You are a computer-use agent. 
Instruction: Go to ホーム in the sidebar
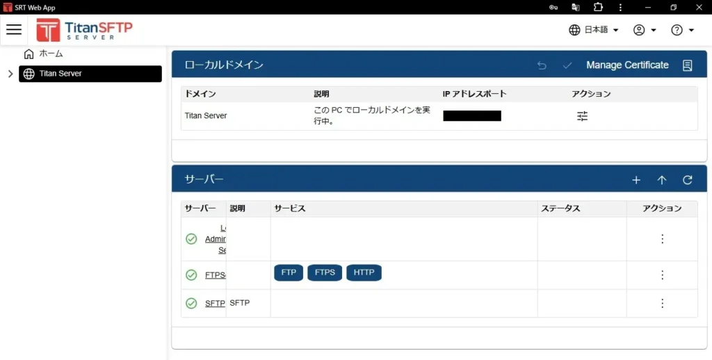(51, 54)
